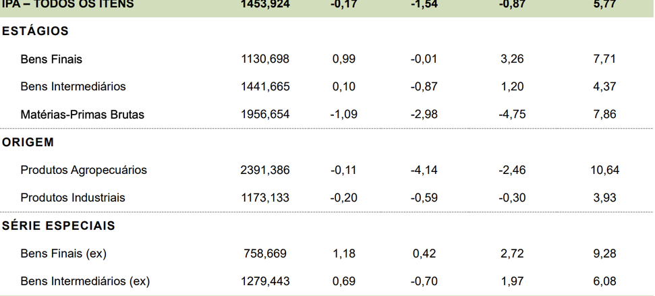
Task: Select the Matérias-Primas Brutas row label
Action: (x=82, y=115)
